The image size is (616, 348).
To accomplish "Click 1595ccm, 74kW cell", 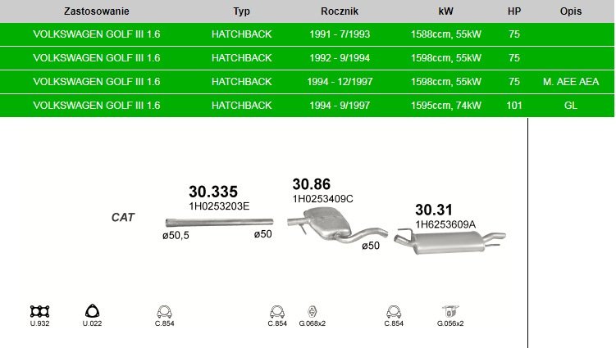I will tap(446, 105).
